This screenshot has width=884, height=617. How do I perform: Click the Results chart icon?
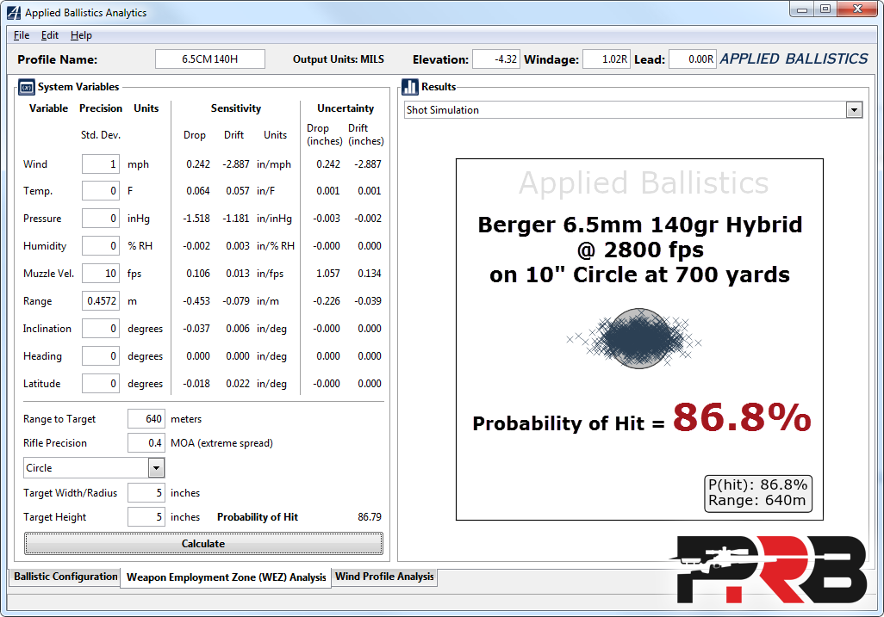coord(410,87)
